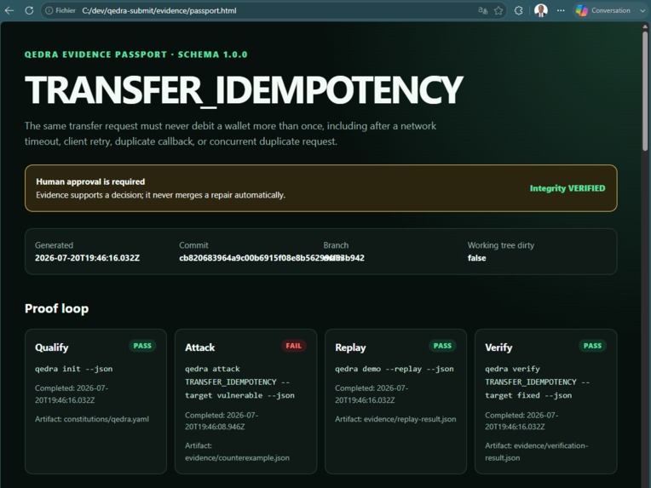Add this page to favorites

(498, 10)
